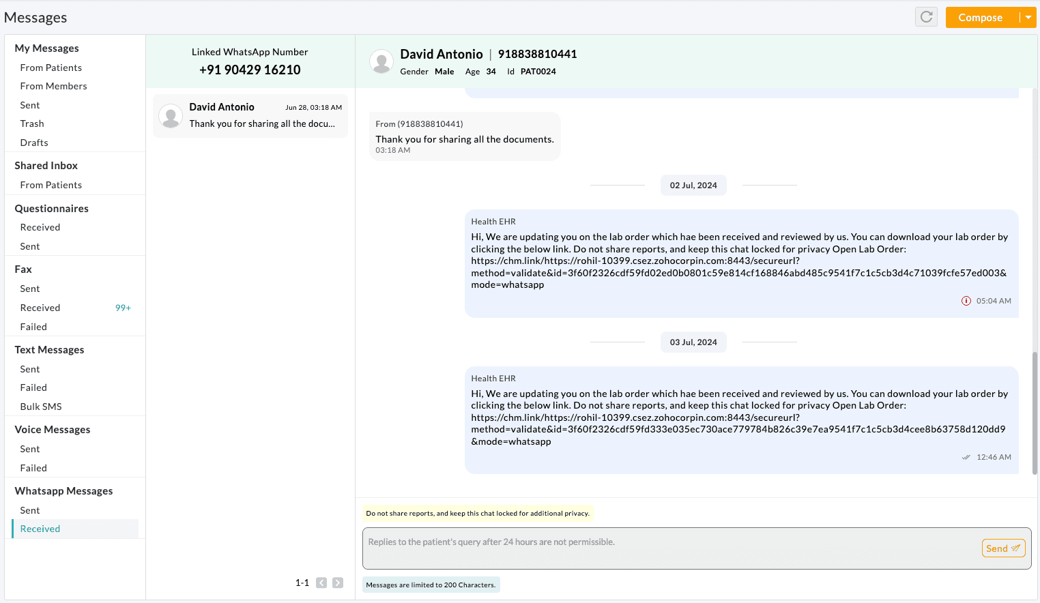Go to next page of conversations
This screenshot has height=603, width=1040.
[x=338, y=583]
